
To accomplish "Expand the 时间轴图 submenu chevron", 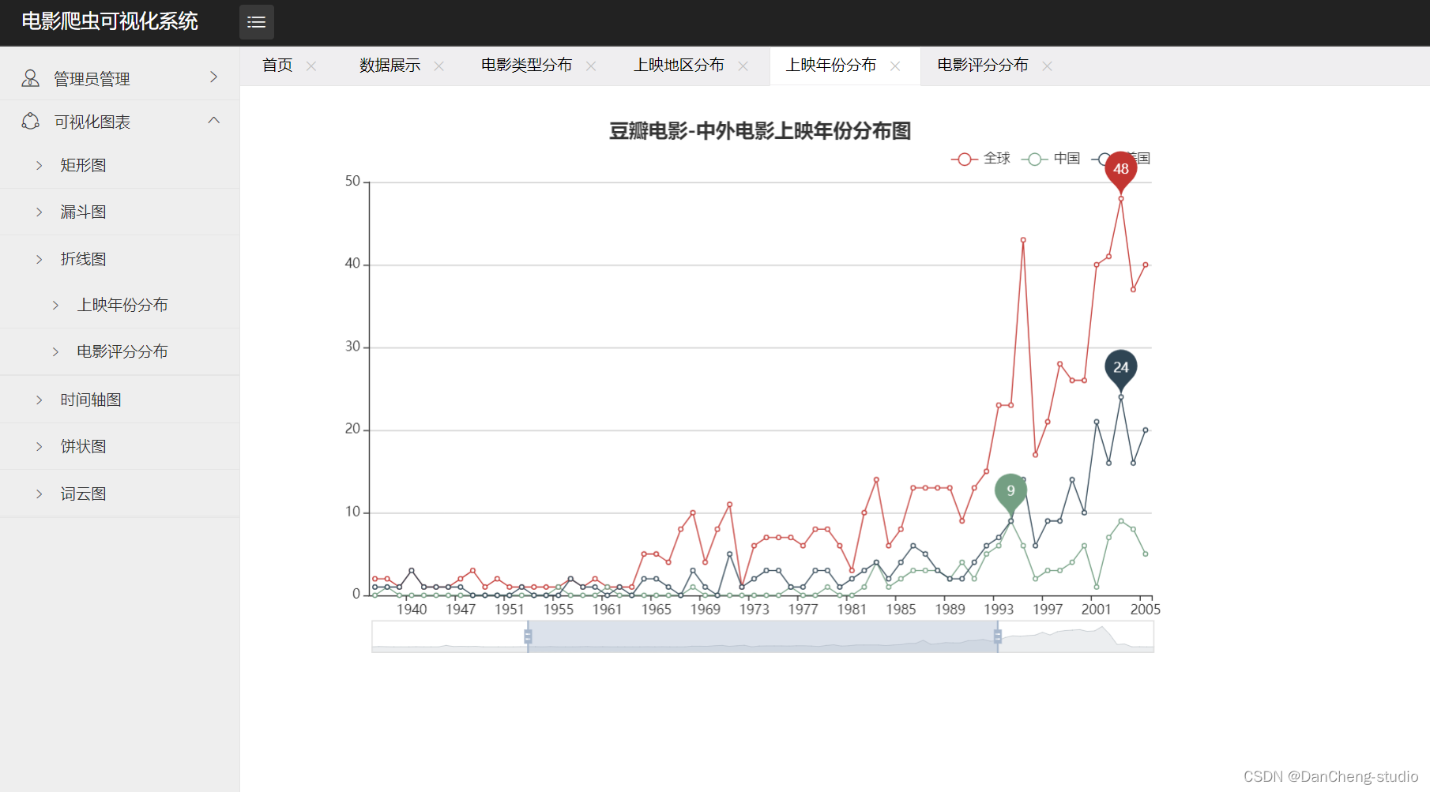I will 40,400.
